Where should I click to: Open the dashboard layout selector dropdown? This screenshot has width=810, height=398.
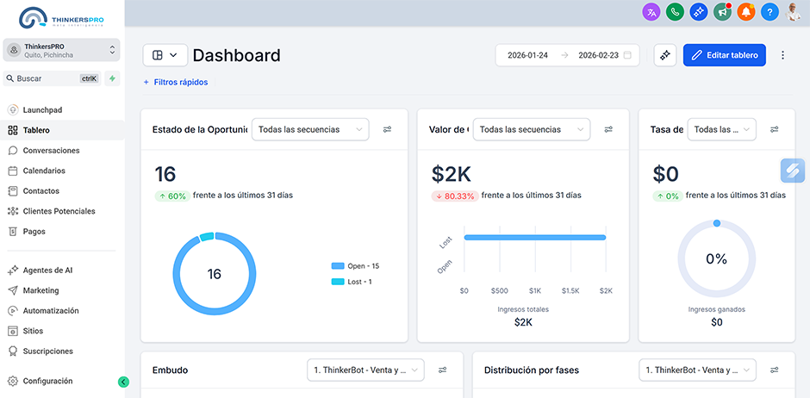(x=165, y=55)
